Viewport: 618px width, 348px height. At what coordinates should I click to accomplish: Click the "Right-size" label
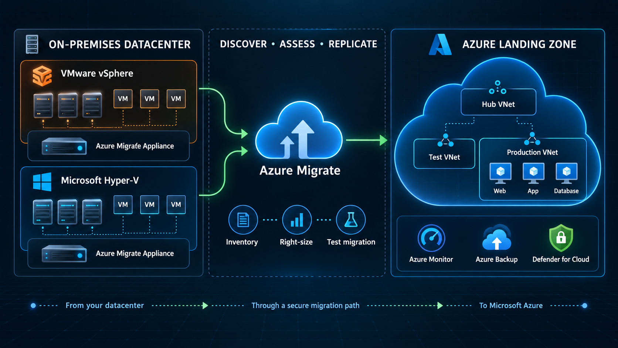point(296,242)
